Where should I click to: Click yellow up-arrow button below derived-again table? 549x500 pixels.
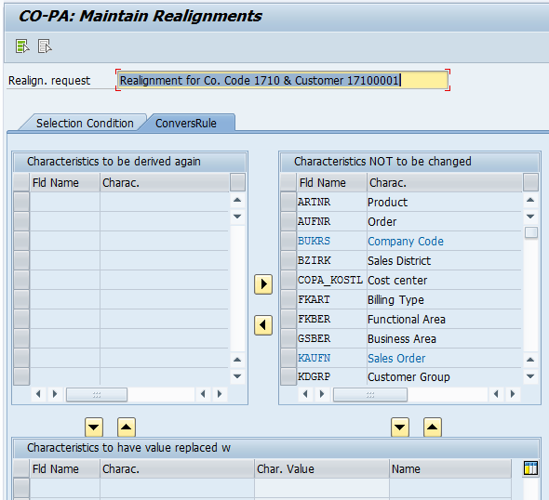(127, 427)
